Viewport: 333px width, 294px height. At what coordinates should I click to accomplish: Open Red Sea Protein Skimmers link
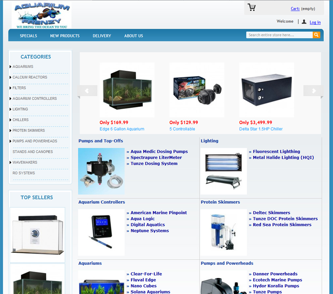coord(282,224)
